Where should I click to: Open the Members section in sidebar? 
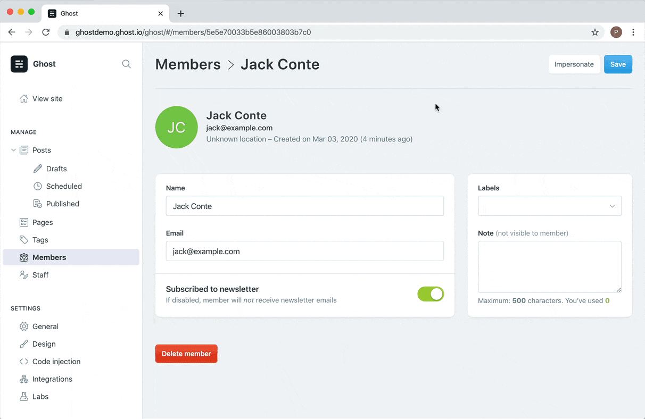point(49,257)
